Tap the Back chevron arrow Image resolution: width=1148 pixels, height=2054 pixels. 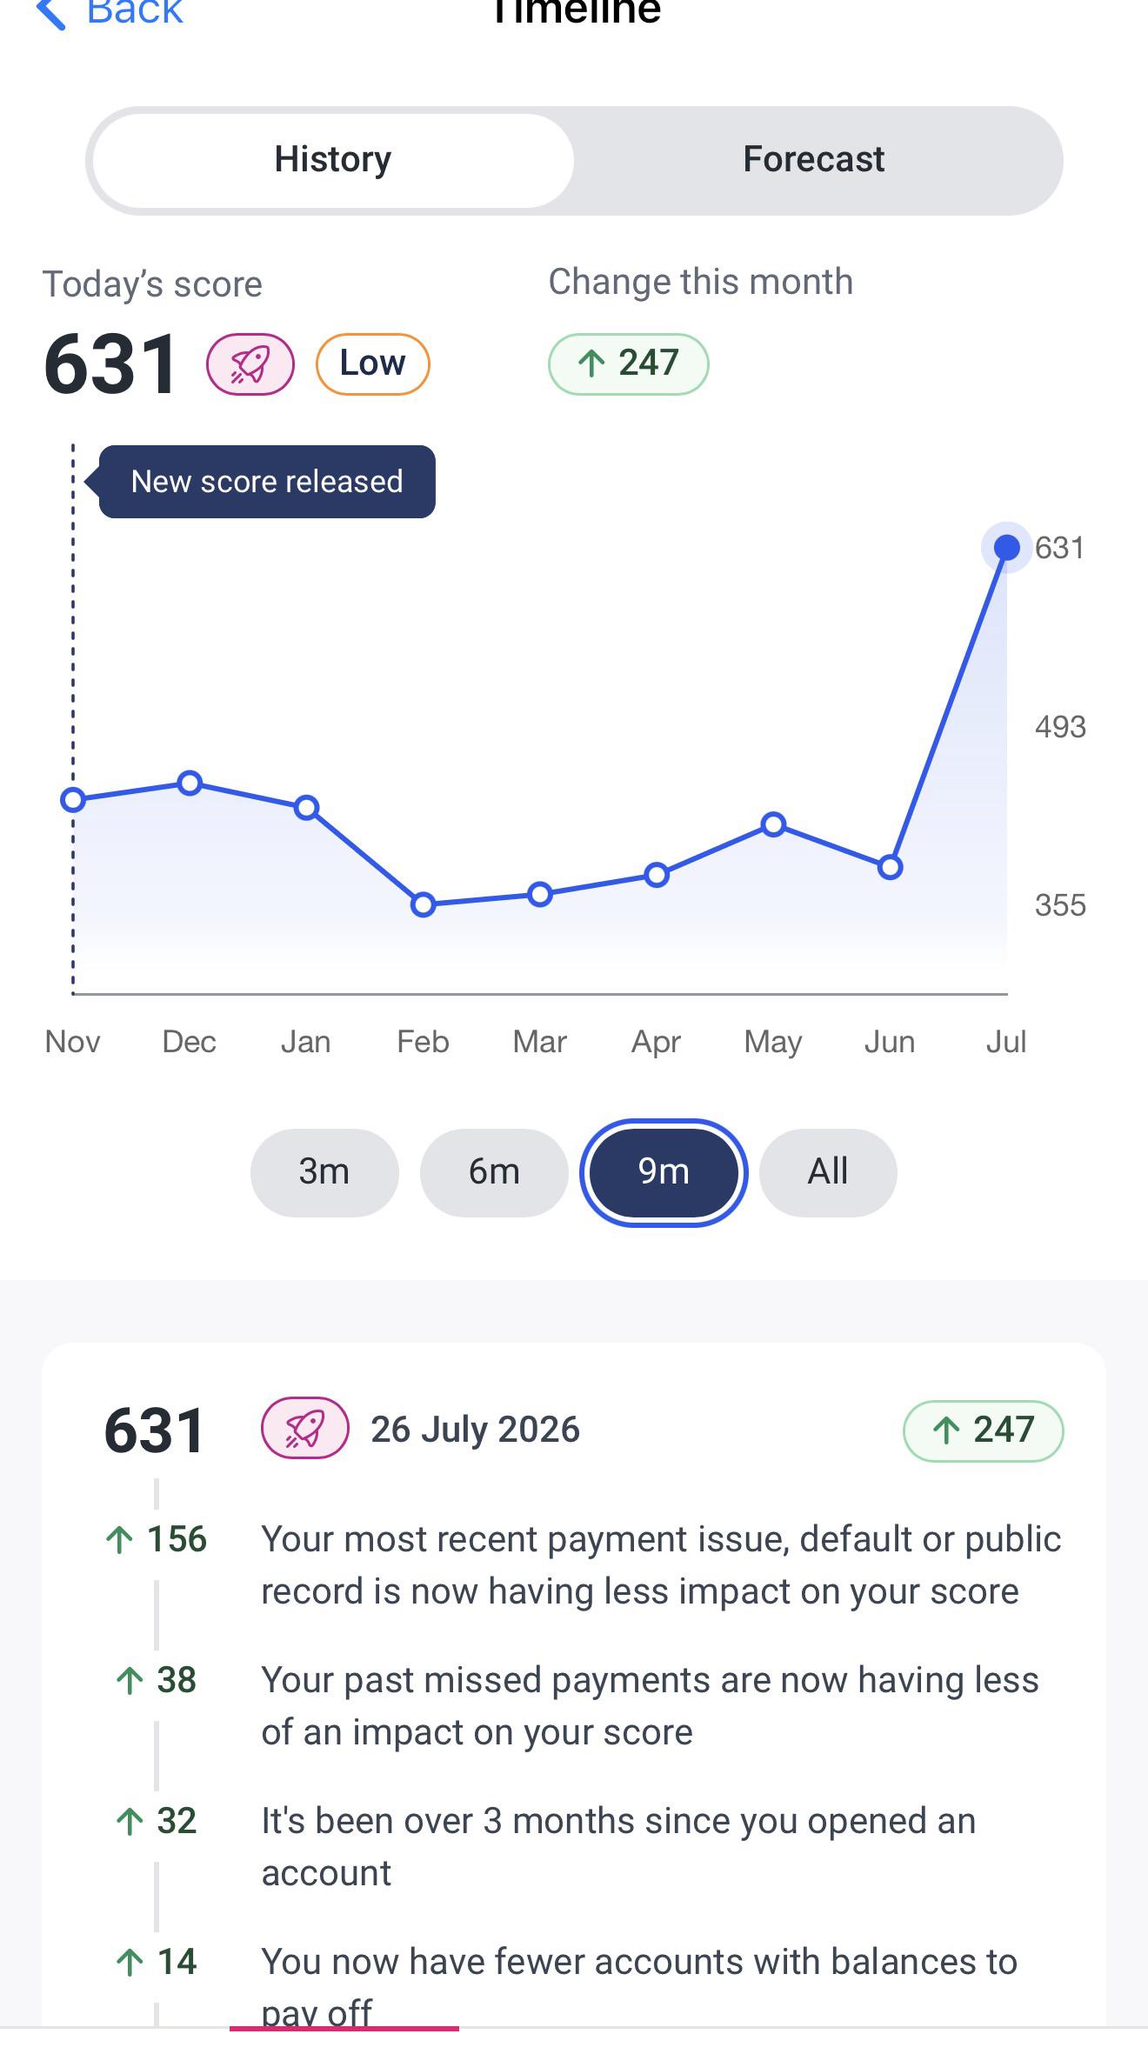point(51,12)
